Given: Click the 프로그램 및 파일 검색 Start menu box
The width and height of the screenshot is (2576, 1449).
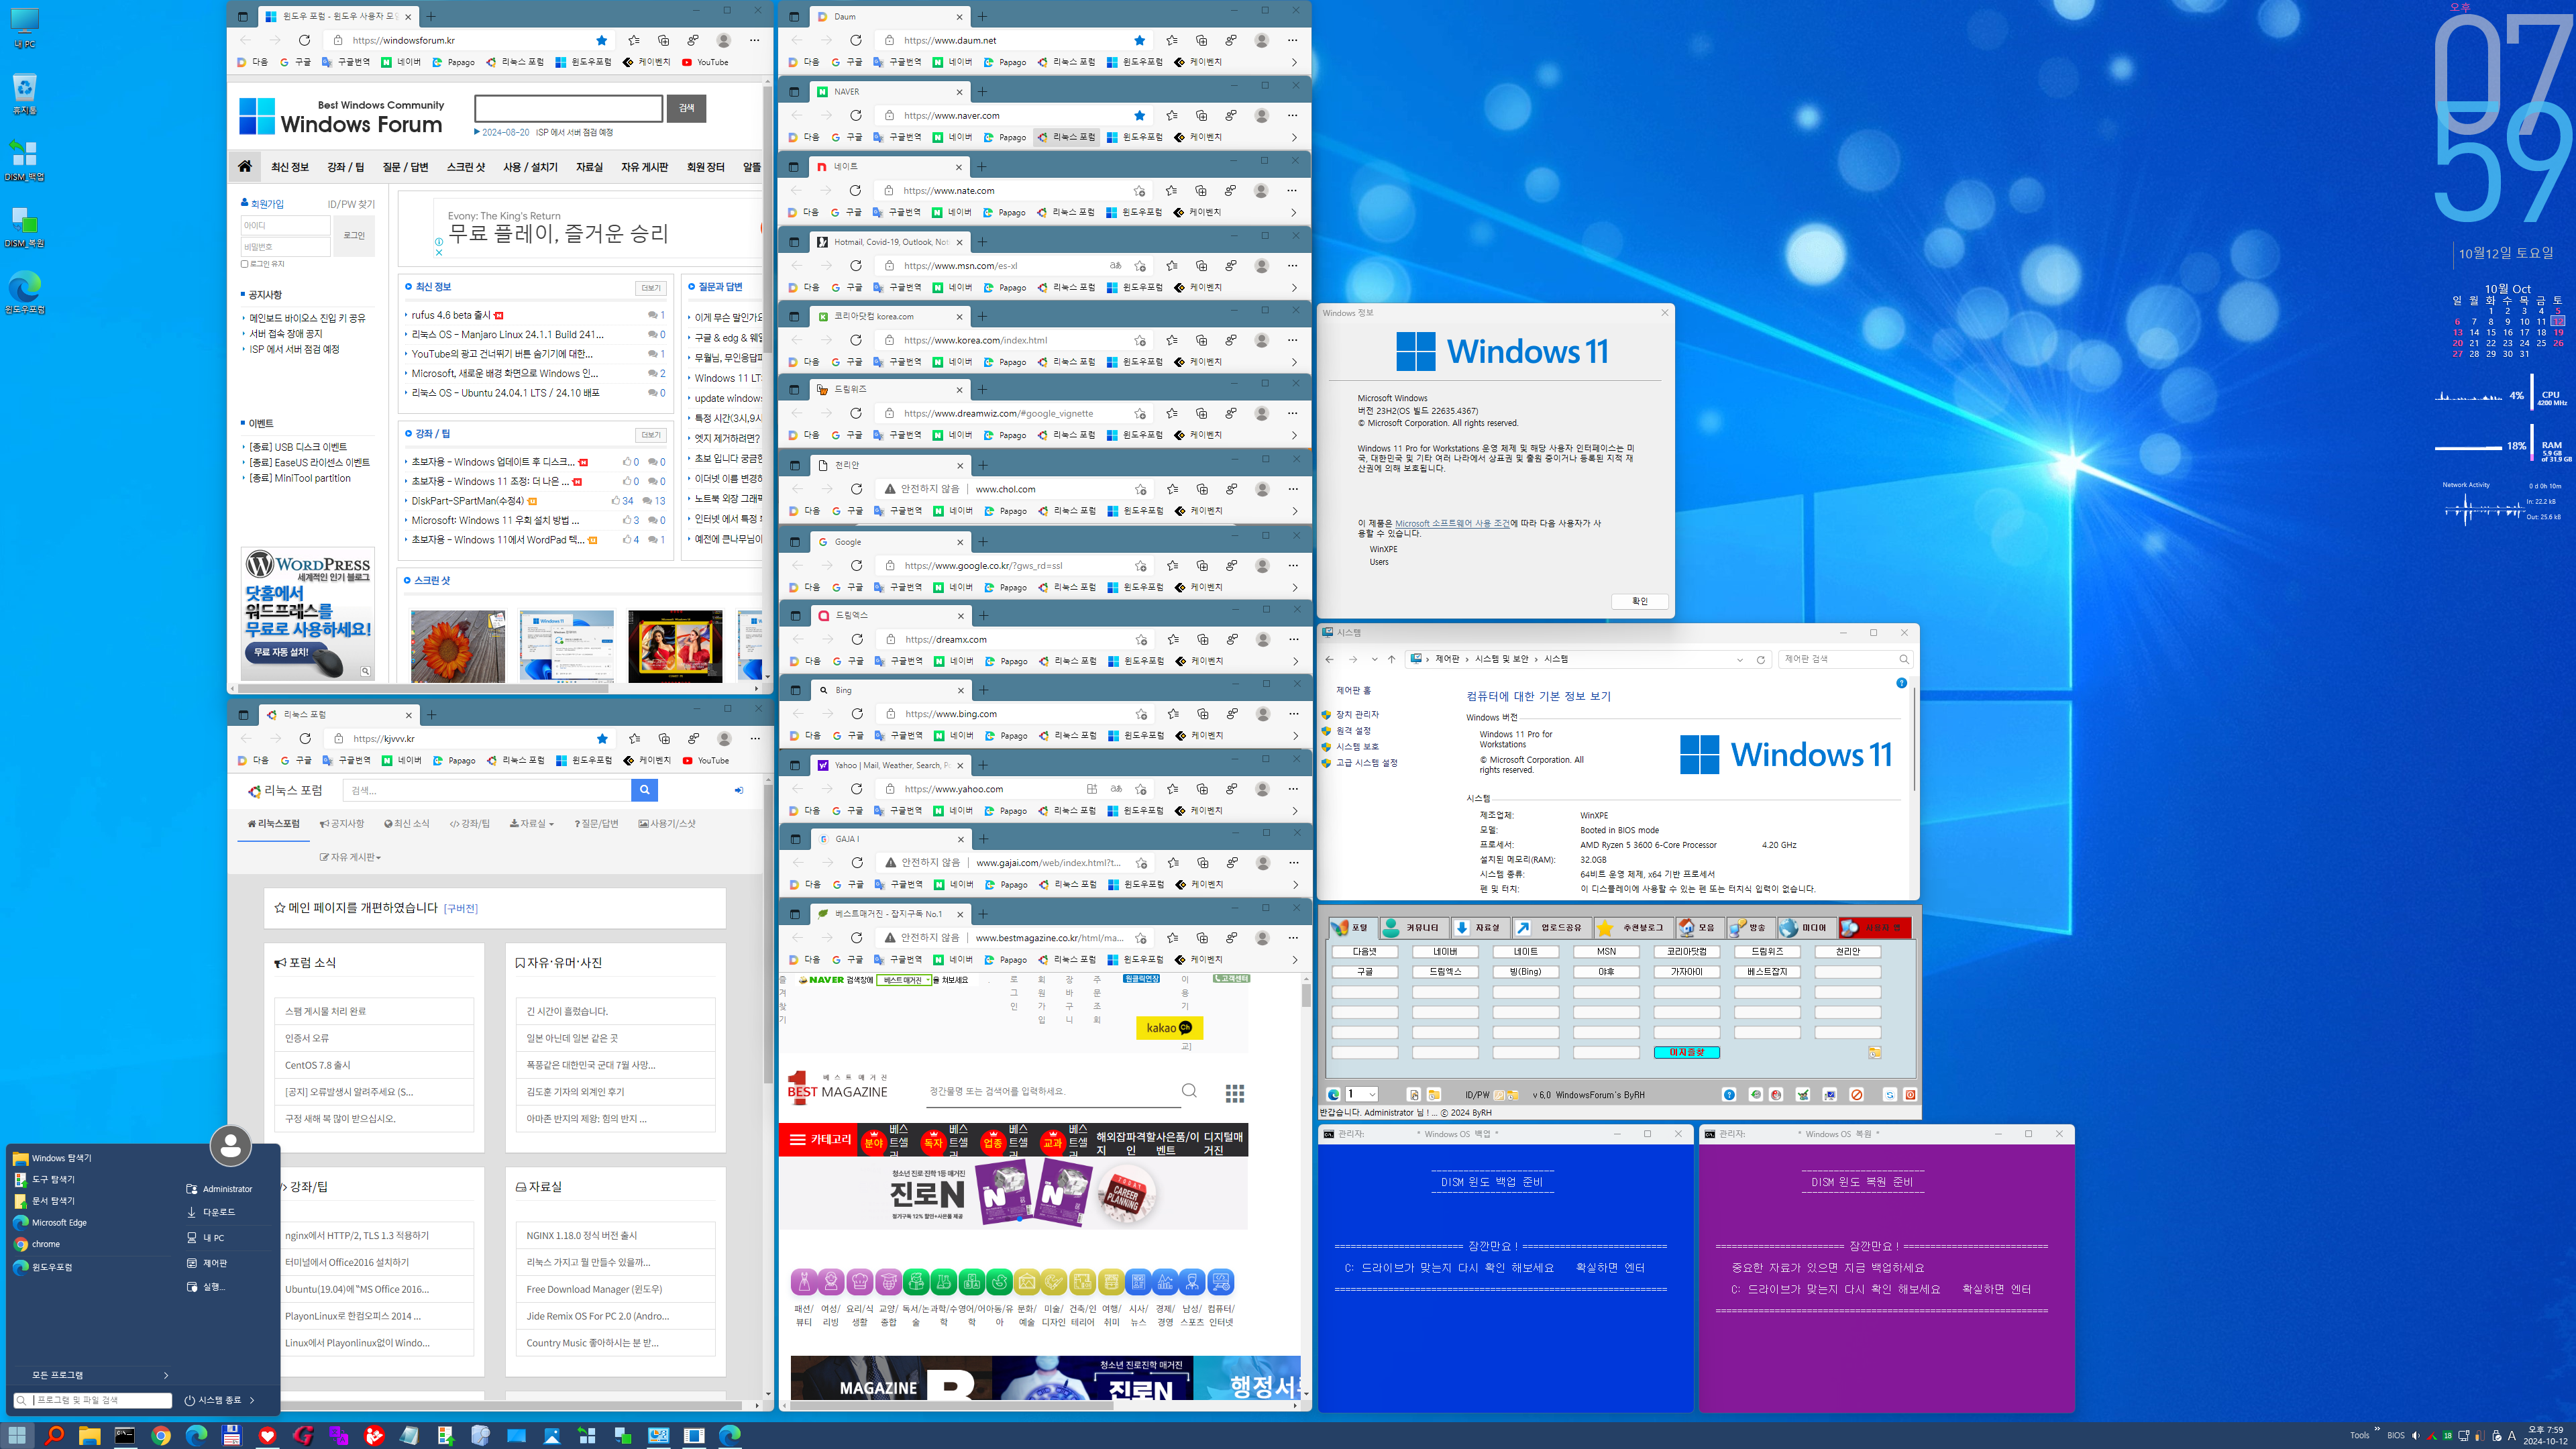Looking at the screenshot, I should (94, 1400).
